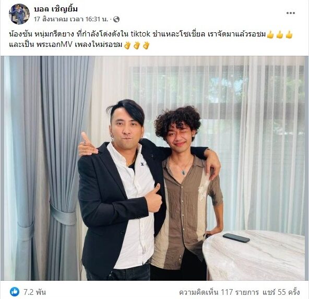
Task: Click the public globe audience icon
Action: pos(116,19)
